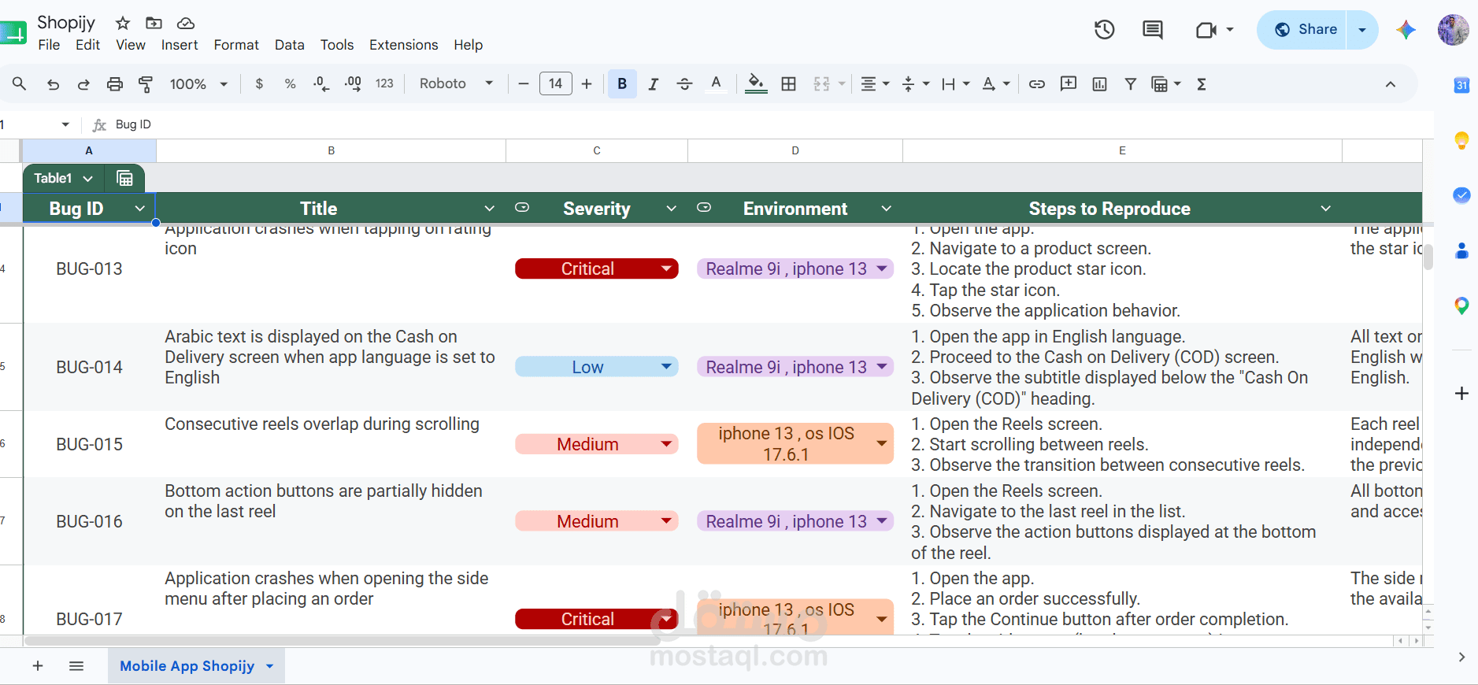Create a filter
The height and width of the screenshot is (685, 1478).
coord(1131,84)
